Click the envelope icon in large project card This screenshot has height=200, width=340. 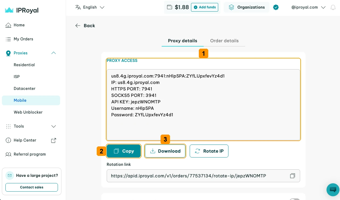tap(10, 176)
